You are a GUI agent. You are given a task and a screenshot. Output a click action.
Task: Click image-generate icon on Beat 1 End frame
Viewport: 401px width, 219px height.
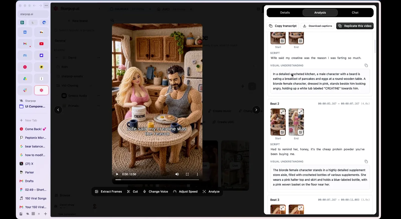[x=300, y=41]
